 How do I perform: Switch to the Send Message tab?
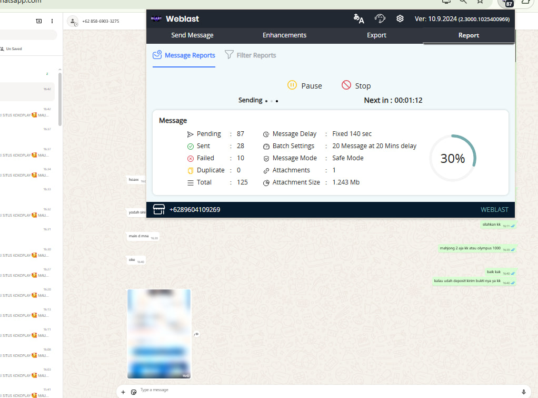point(192,35)
